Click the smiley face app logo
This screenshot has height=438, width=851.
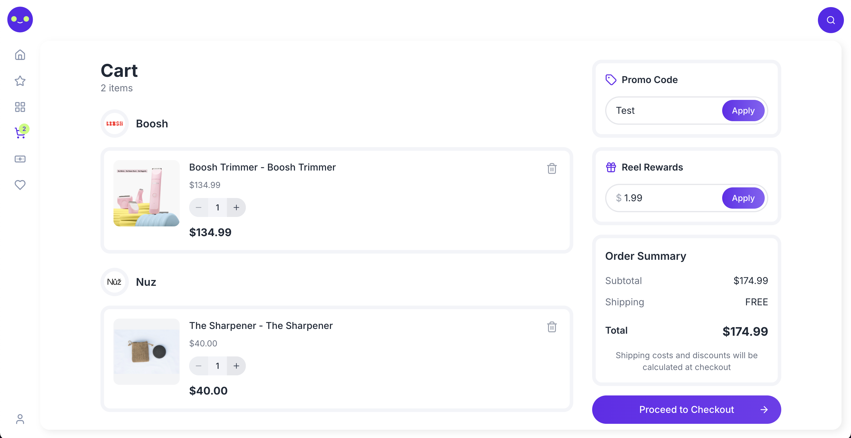pyautogui.click(x=20, y=20)
